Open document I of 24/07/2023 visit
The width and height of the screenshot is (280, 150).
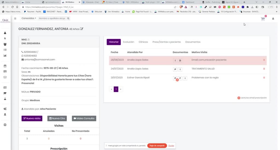coord(180,69)
